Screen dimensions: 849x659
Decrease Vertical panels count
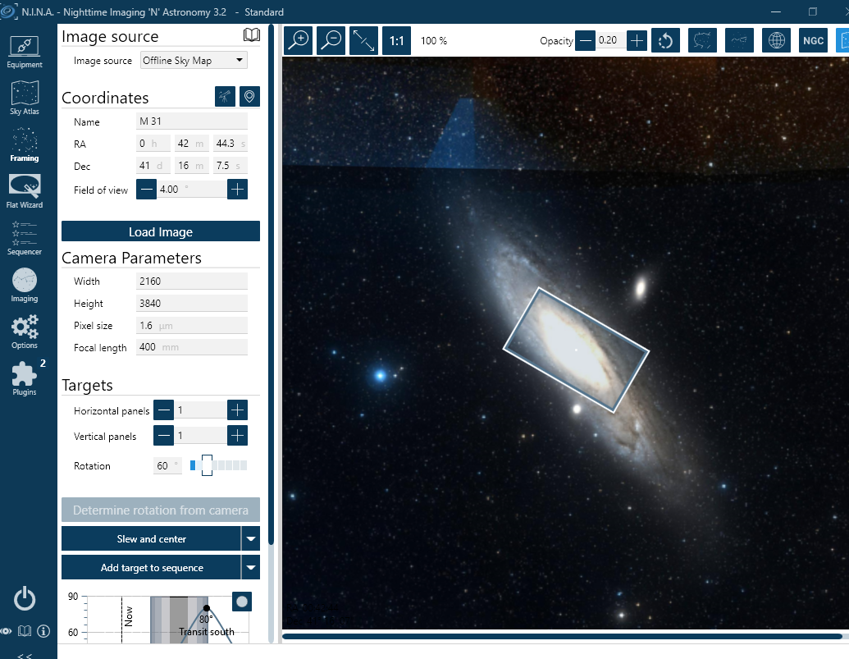163,435
